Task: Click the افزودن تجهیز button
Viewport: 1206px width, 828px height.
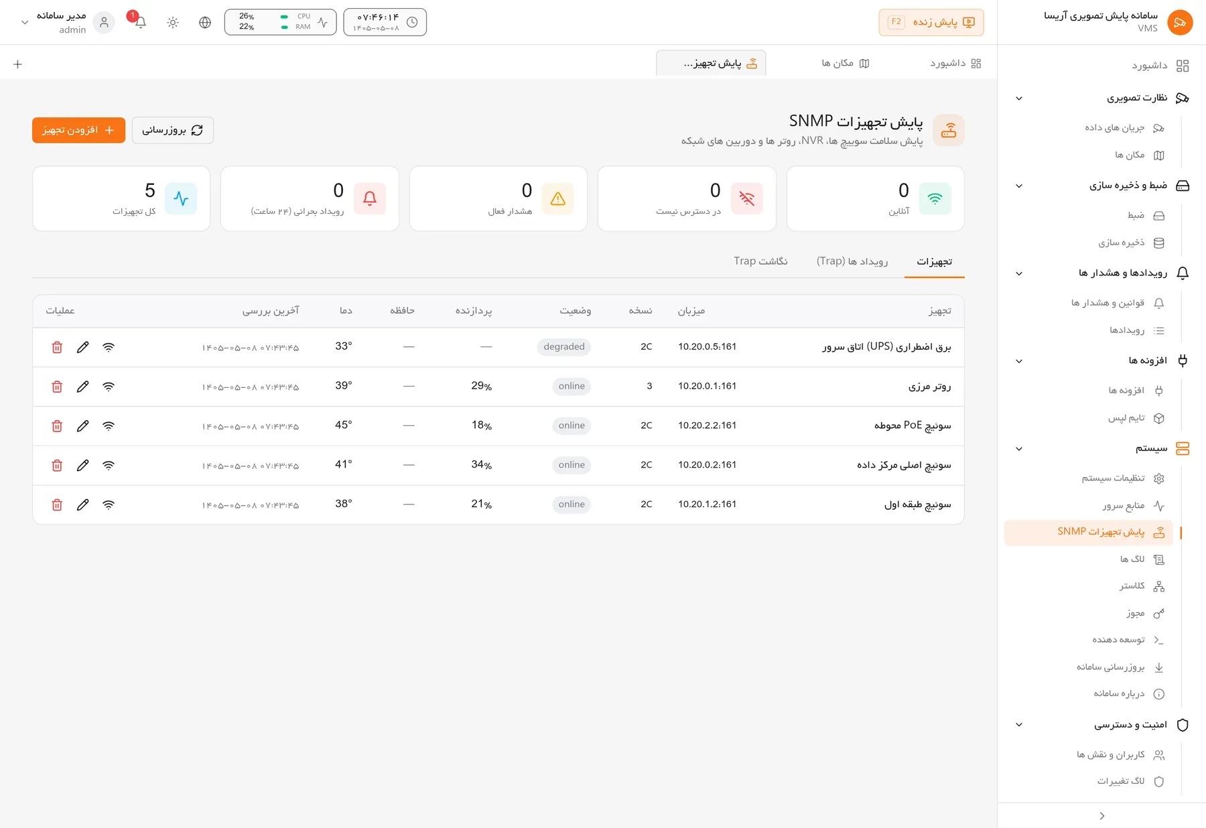Action: (x=78, y=130)
